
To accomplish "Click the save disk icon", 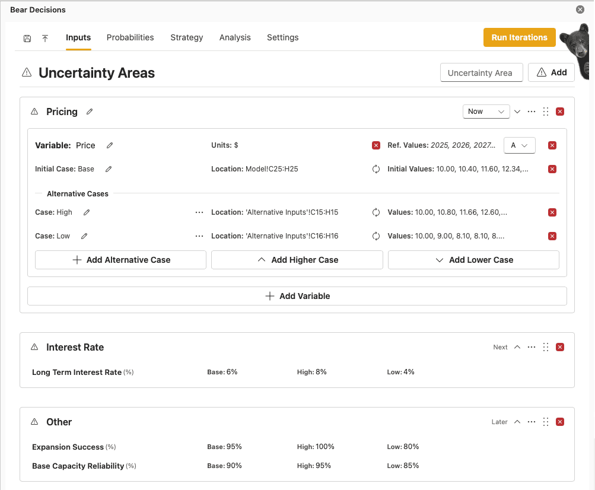I will pos(27,39).
